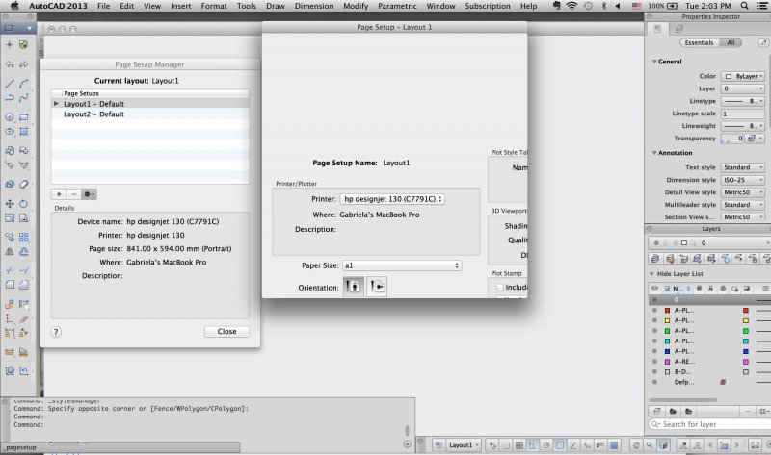Click the plus button to add a page setup
This screenshot has height=455, width=771.
click(59, 194)
